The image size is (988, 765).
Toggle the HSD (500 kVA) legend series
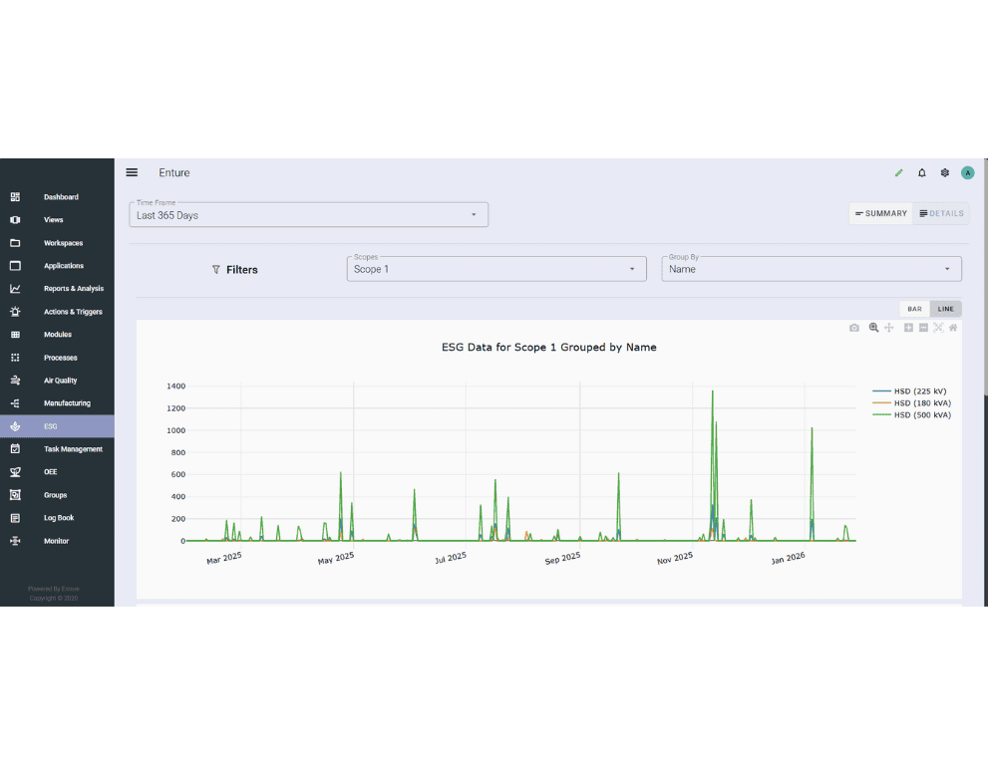point(921,414)
